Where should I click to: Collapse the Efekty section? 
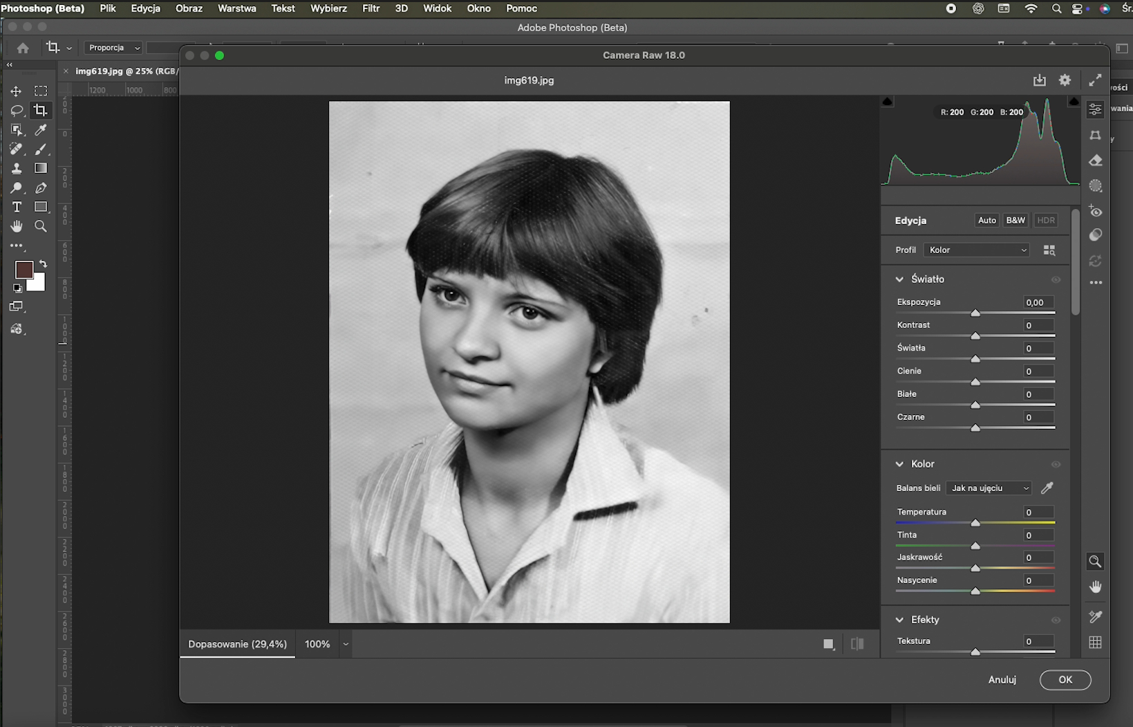coord(899,620)
